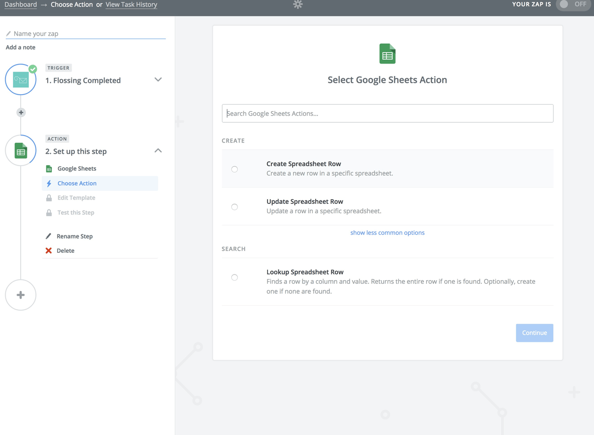The image size is (594, 435).
Task: Click the Create Spreadsheet Row title
Action: click(x=304, y=164)
